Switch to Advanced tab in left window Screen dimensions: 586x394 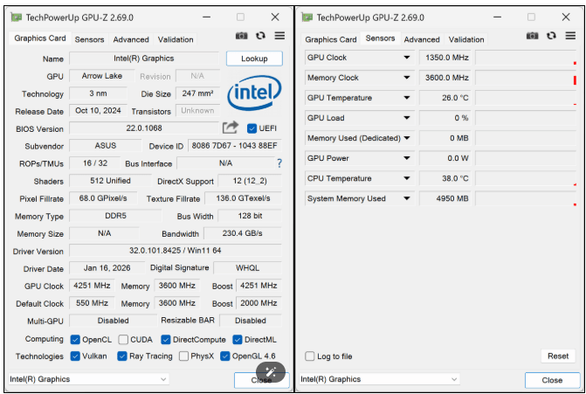pyautogui.click(x=131, y=39)
